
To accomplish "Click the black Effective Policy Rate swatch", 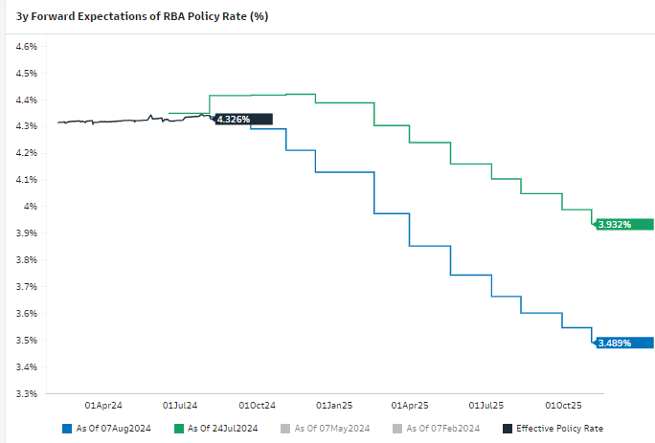I will click(508, 428).
